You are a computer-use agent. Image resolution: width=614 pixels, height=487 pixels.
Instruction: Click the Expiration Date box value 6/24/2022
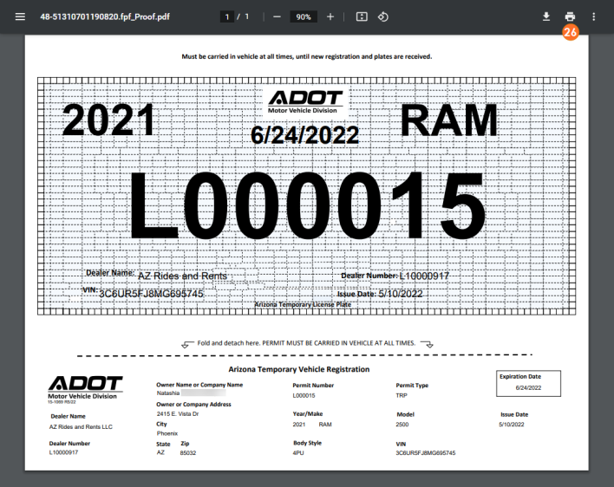(528, 387)
